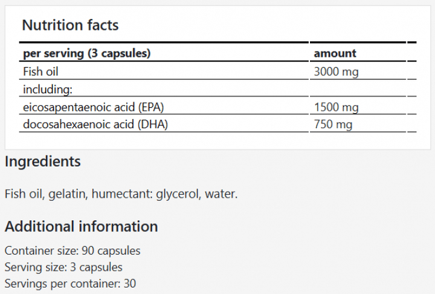This screenshot has height=294, width=435.
Task: Select the 750 mg DHA amount
Action: point(333,125)
